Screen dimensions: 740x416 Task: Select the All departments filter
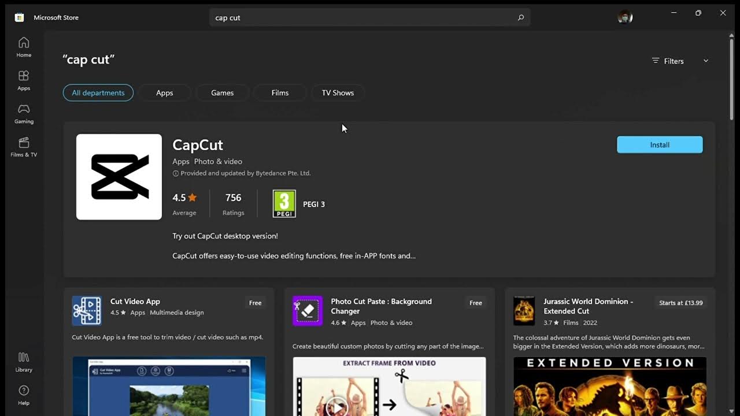(98, 92)
